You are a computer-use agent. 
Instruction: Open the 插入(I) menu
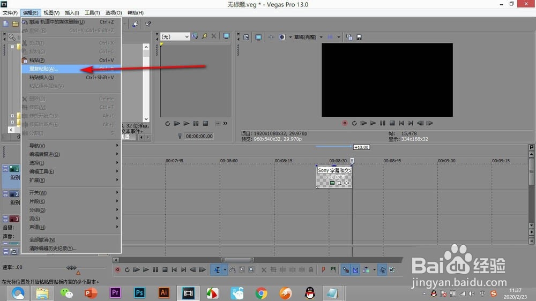click(72, 13)
